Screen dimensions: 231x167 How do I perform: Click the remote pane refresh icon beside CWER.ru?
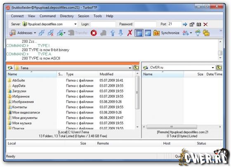click(x=146, y=68)
